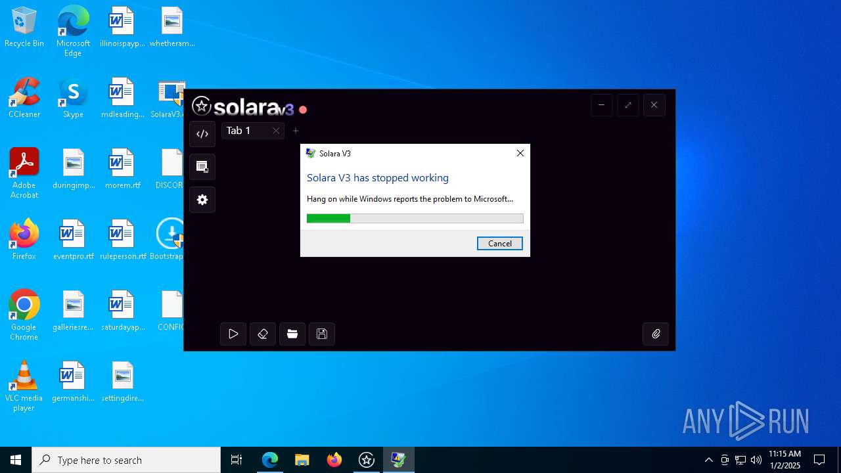This screenshot has width=841, height=473.
Task: Open the clock showing 11:15 AM
Action: point(785,460)
